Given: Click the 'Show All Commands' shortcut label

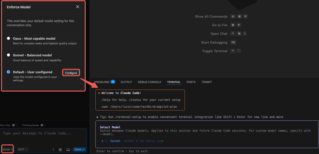Looking at the screenshot, I should pyautogui.click(x=211, y=17).
